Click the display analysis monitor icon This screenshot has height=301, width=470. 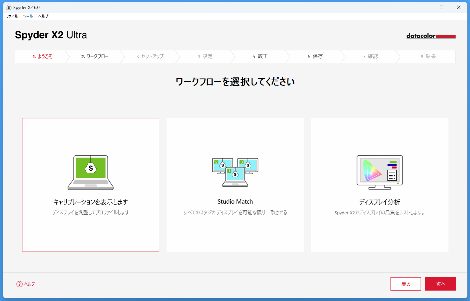[x=380, y=172]
